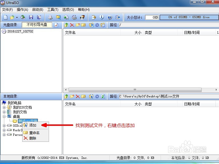
Task: Click the 不可引导光盘 boot type field
Action: pyautogui.click(x=37, y=25)
